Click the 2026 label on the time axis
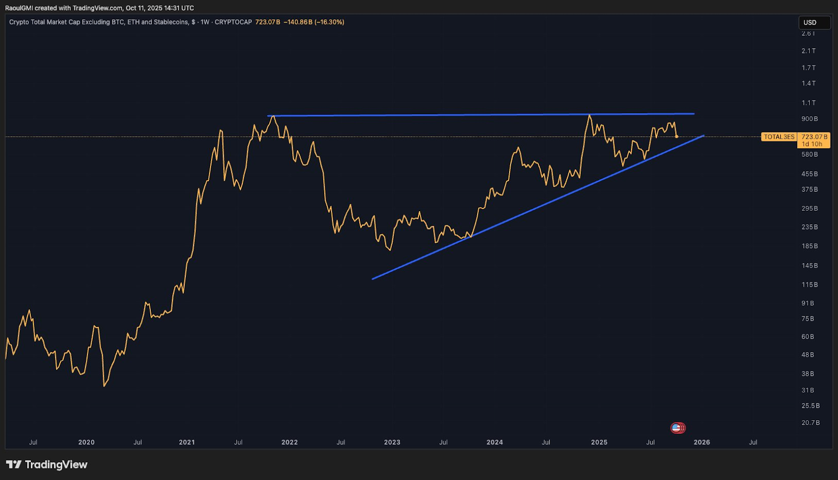838x480 pixels. pyautogui.click(x=702, y=442)
